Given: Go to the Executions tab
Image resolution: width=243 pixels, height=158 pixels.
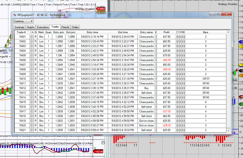Looking at the screenshot, I should coord(43,27).
